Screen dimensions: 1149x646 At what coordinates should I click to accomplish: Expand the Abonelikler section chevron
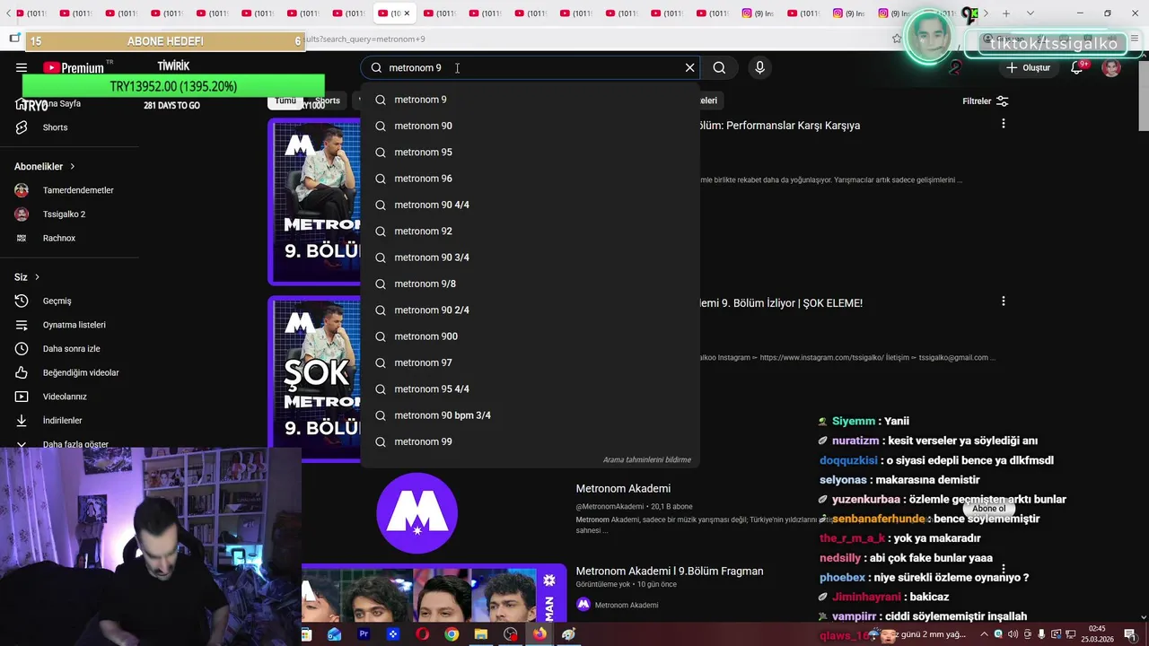pos(73,167)
